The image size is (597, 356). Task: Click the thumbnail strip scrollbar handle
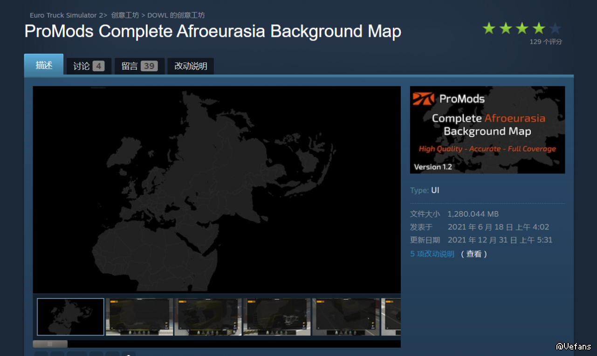click(50, 344)
